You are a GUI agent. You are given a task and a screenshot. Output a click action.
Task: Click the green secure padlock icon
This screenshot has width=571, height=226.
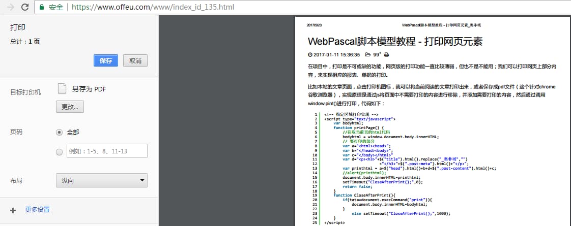[x=42, y=7]
